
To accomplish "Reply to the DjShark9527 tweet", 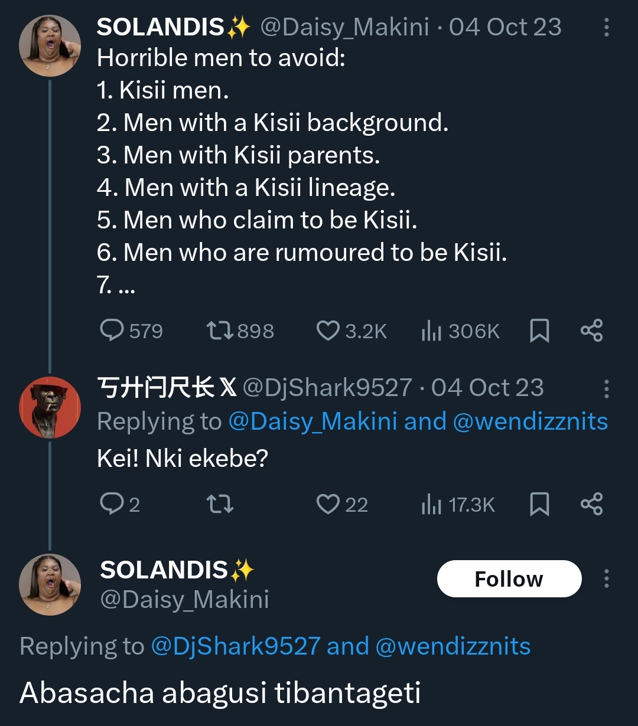I will [112, 504].
